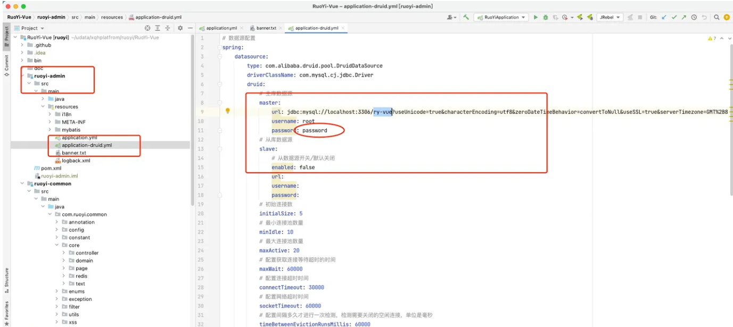Expand the .github folder
Screen dimensions: 733x327
[x=22, y=45]
